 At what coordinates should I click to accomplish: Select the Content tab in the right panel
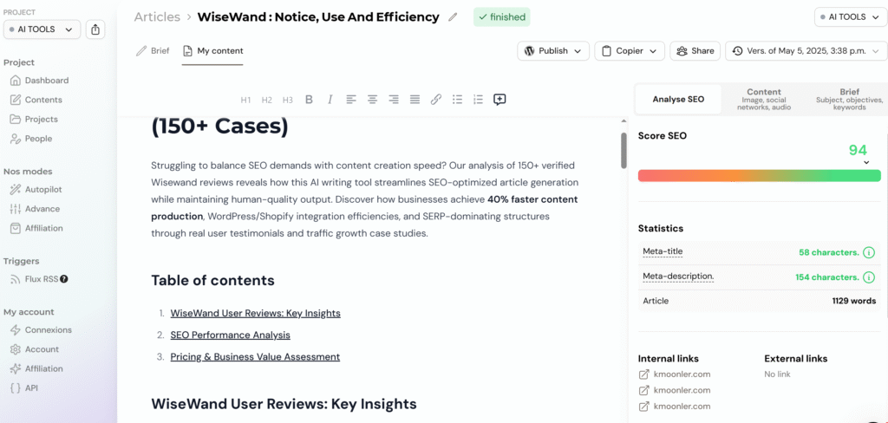click(764, 99)
